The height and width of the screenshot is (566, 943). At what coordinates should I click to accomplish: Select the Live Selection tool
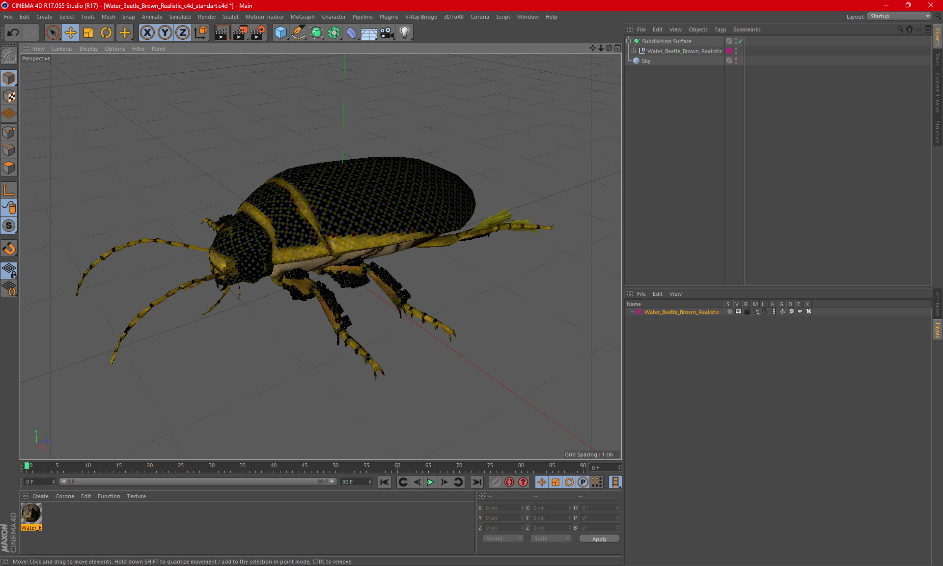point(53,32)
